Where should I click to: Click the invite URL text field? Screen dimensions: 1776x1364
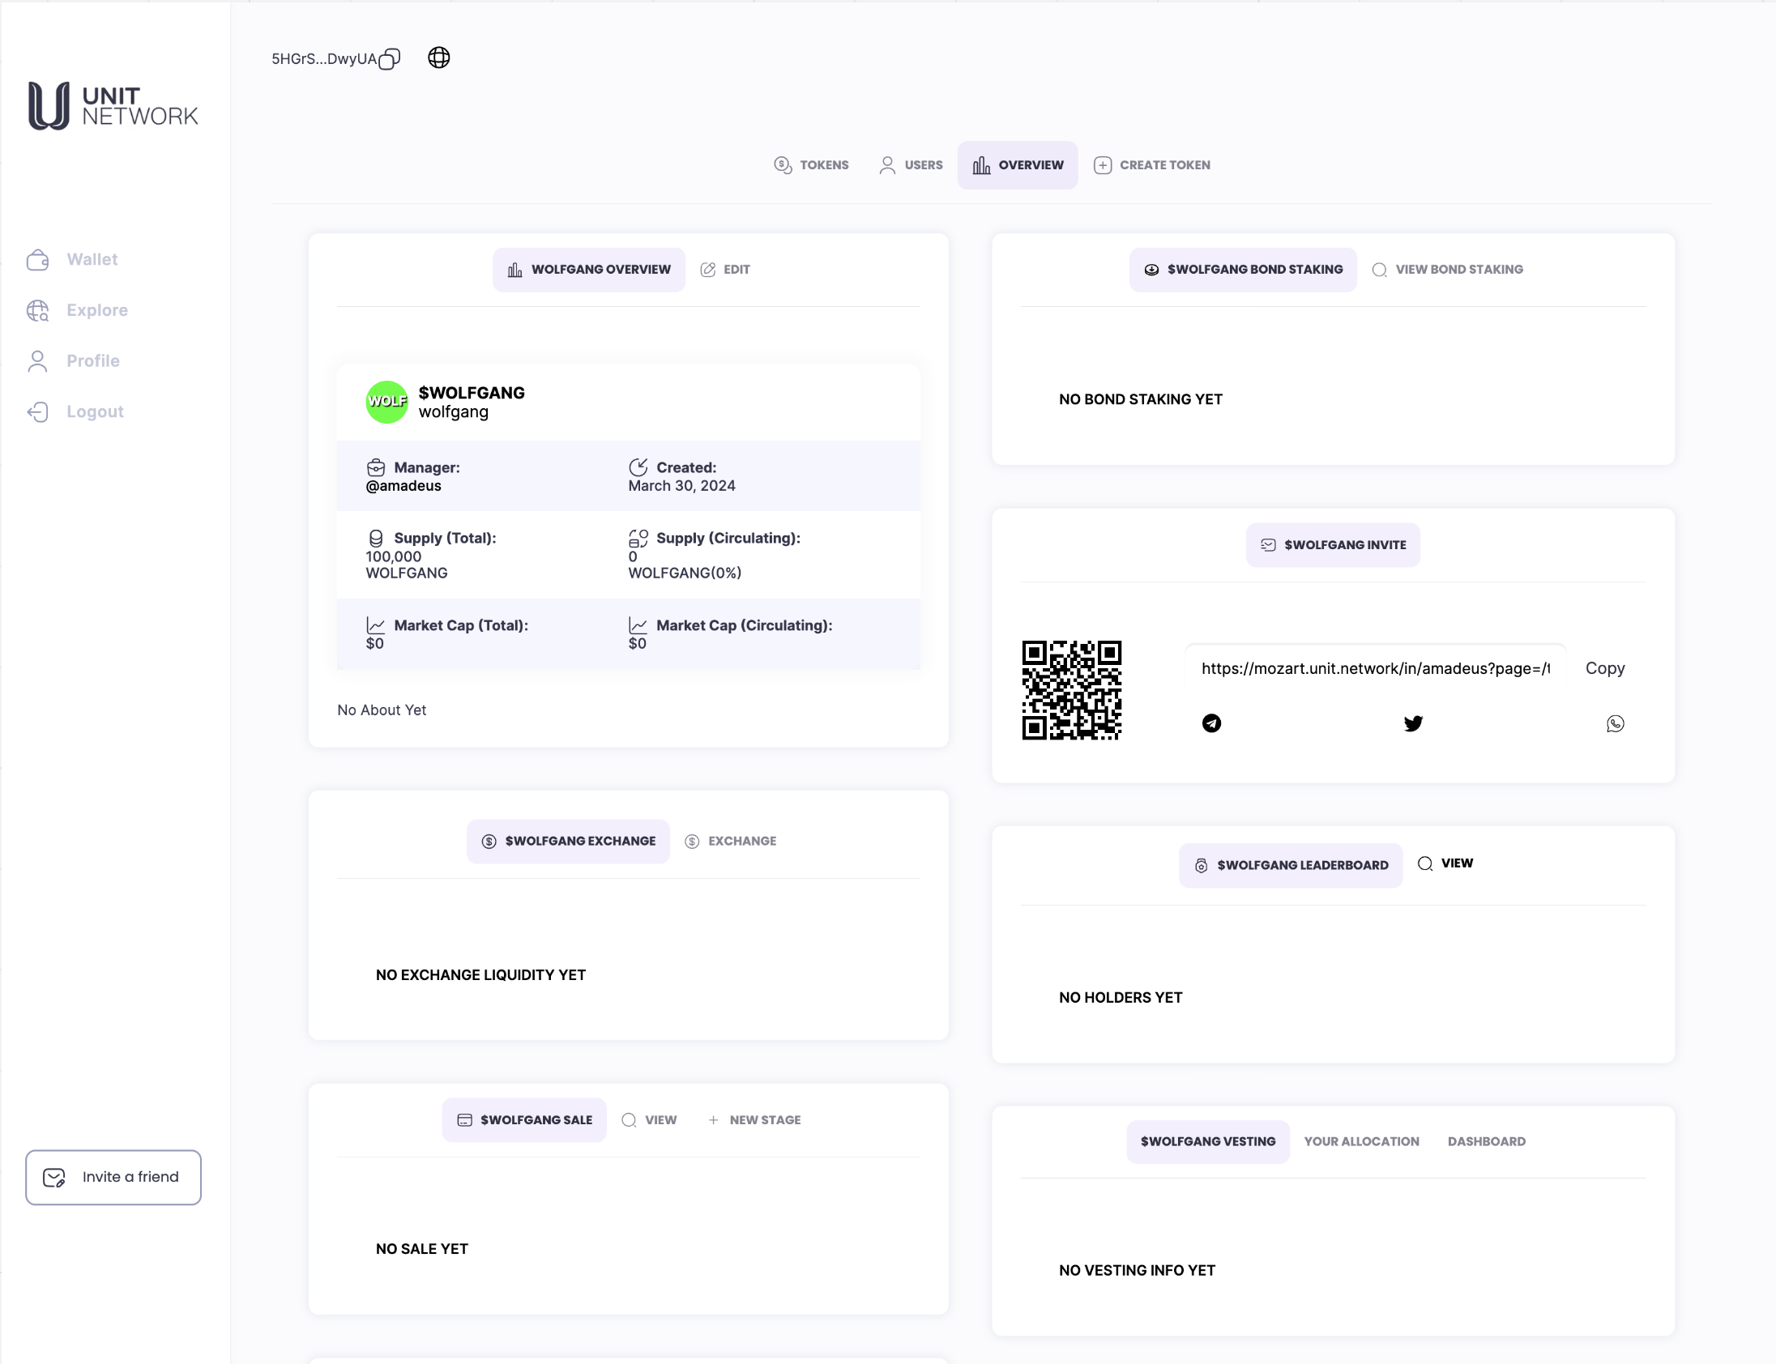(1375, 668)
